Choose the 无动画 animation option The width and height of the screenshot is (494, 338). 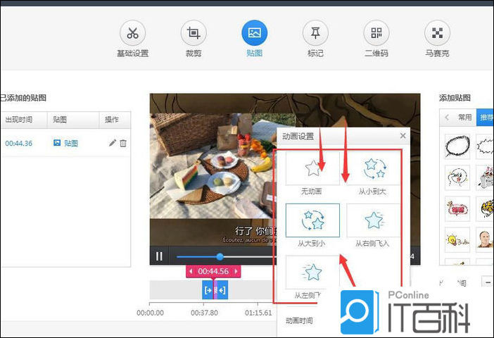(312, 168)
